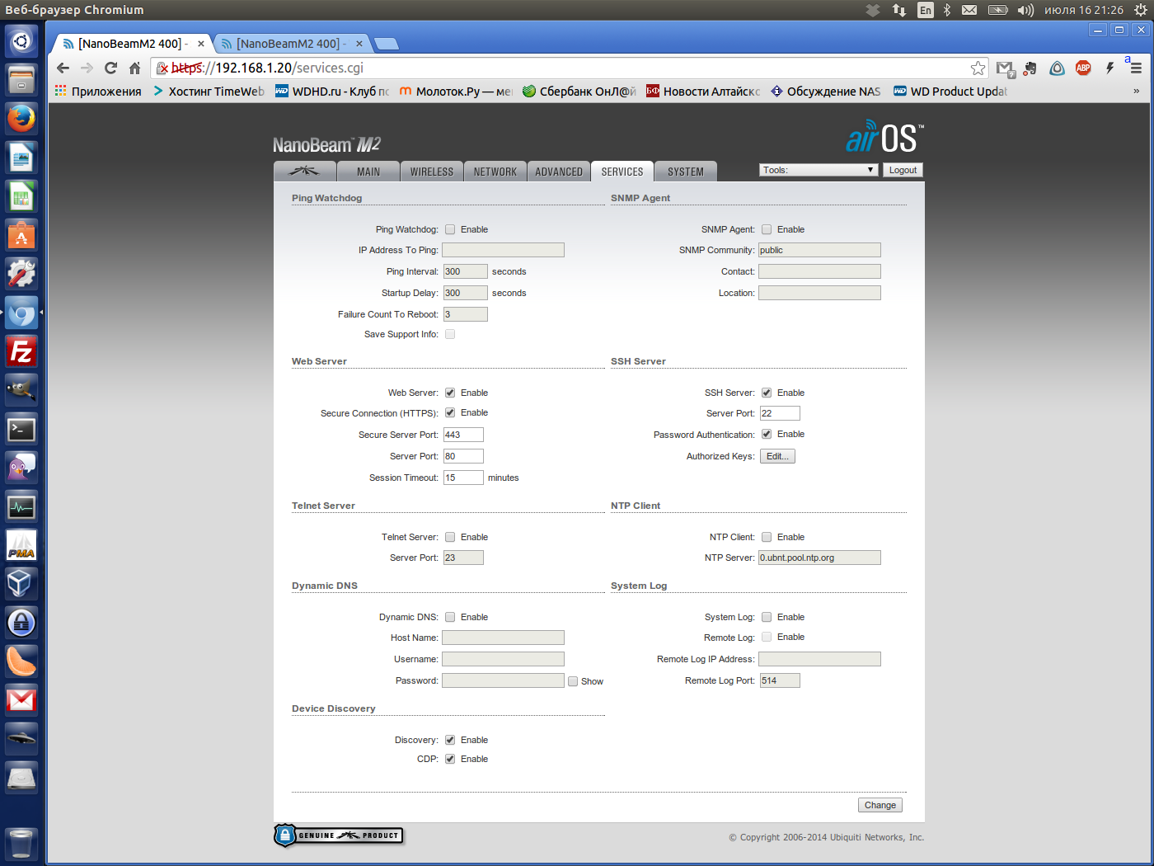Open the PMA launcher icon
Viewport: 1154px width, 866px height.
(x=21, y=545)
